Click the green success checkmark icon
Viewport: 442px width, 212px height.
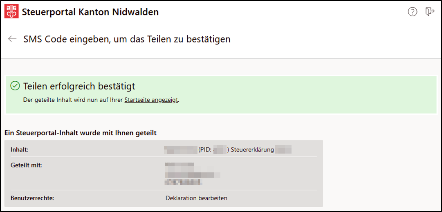[x=14, y=86]
